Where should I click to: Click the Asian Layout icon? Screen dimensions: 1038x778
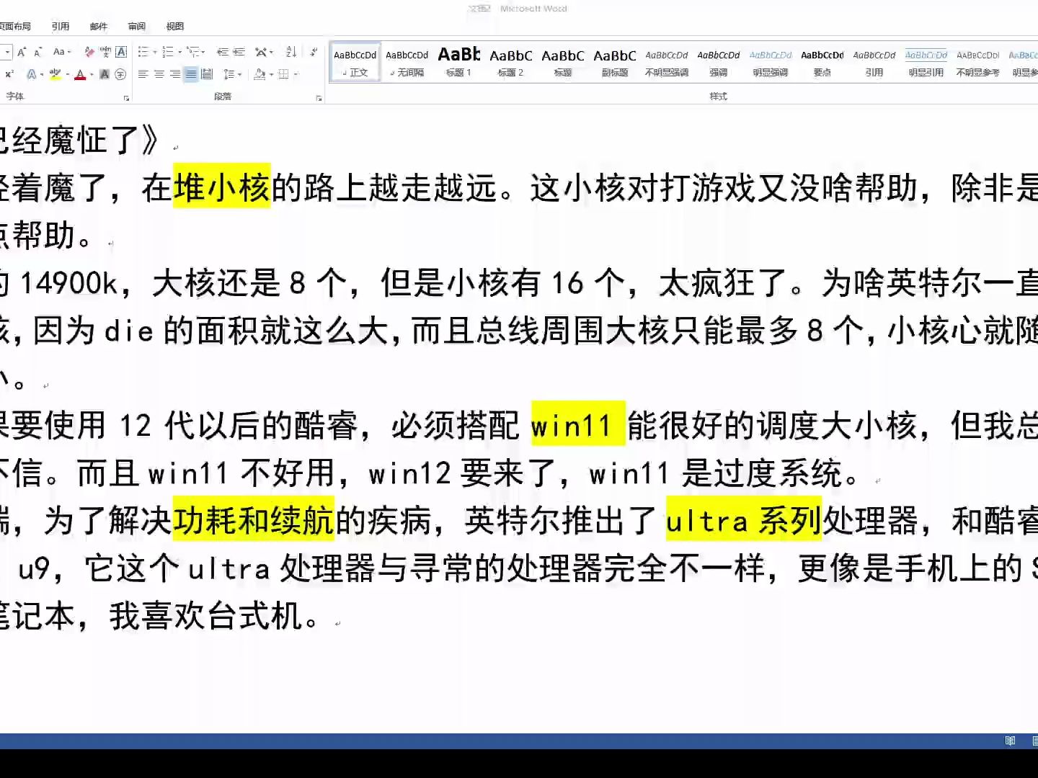point(260,52)
